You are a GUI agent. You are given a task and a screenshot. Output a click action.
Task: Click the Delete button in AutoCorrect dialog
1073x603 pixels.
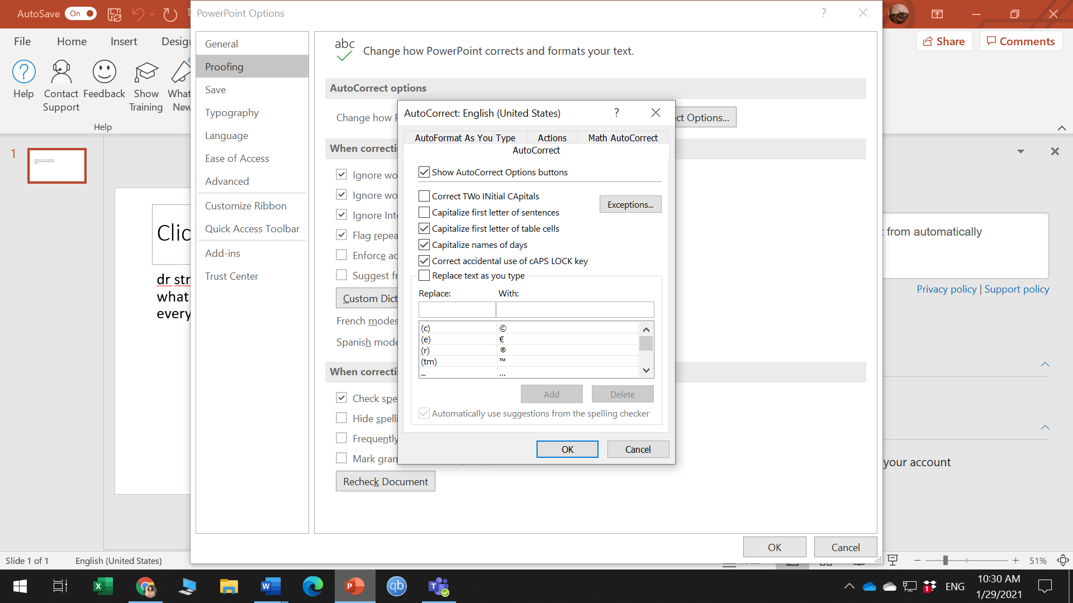coord(623,393)
